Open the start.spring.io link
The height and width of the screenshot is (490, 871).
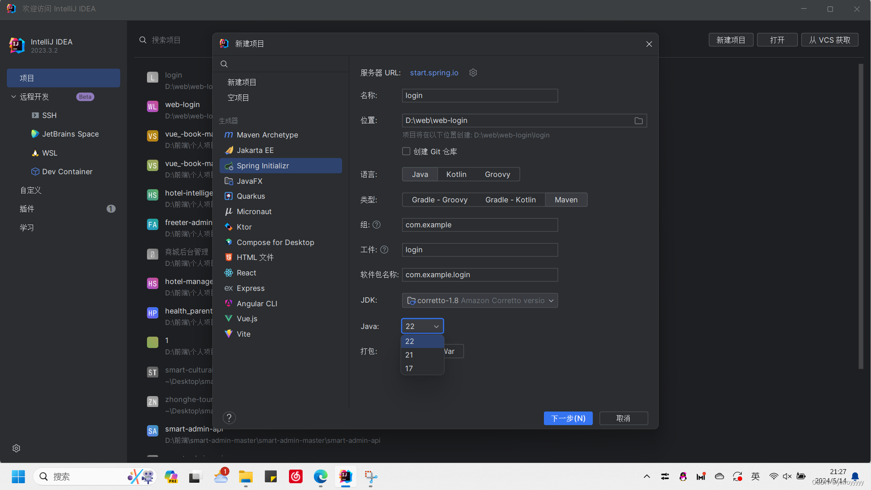pyautogui.click(x=434, y=73)
